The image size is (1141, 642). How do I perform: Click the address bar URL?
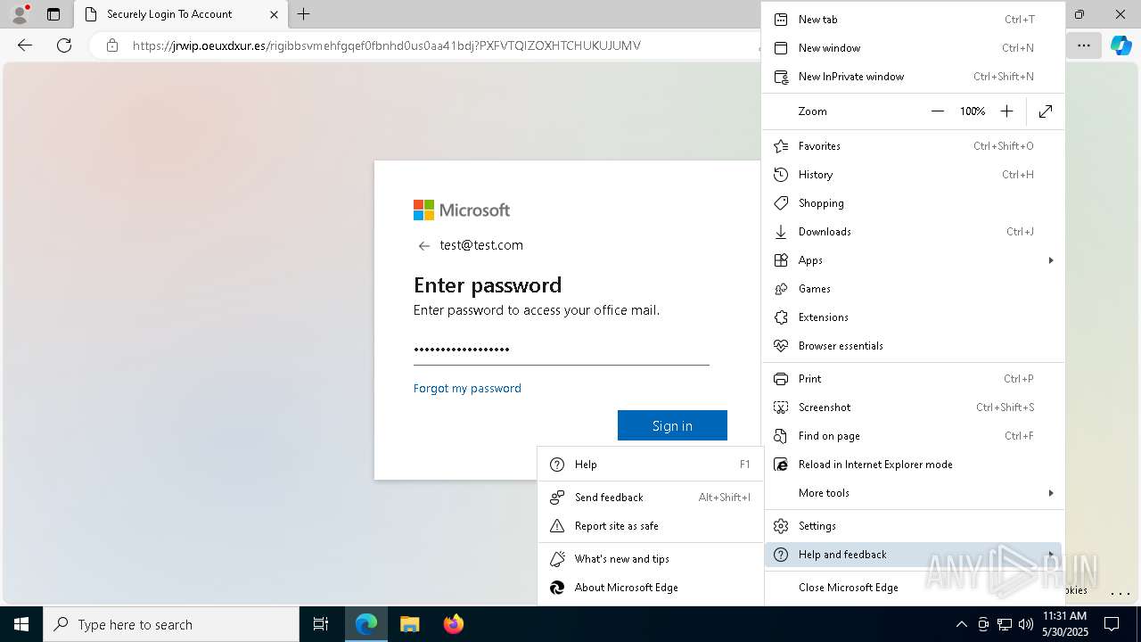(x=387, y=45)
